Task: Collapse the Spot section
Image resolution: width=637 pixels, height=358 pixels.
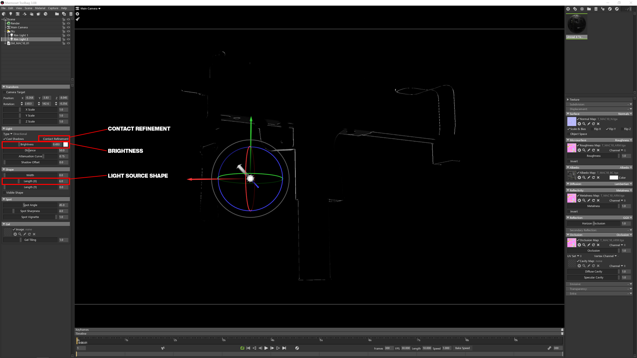Action: click(x=4, y=199)
